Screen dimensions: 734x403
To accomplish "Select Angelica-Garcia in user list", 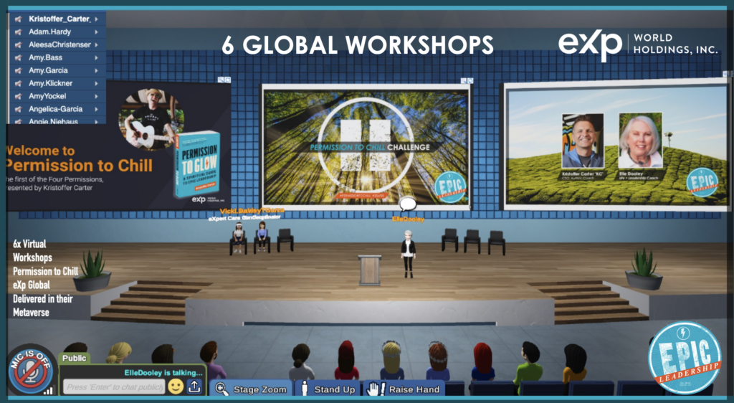I will (x=56, y=109).
